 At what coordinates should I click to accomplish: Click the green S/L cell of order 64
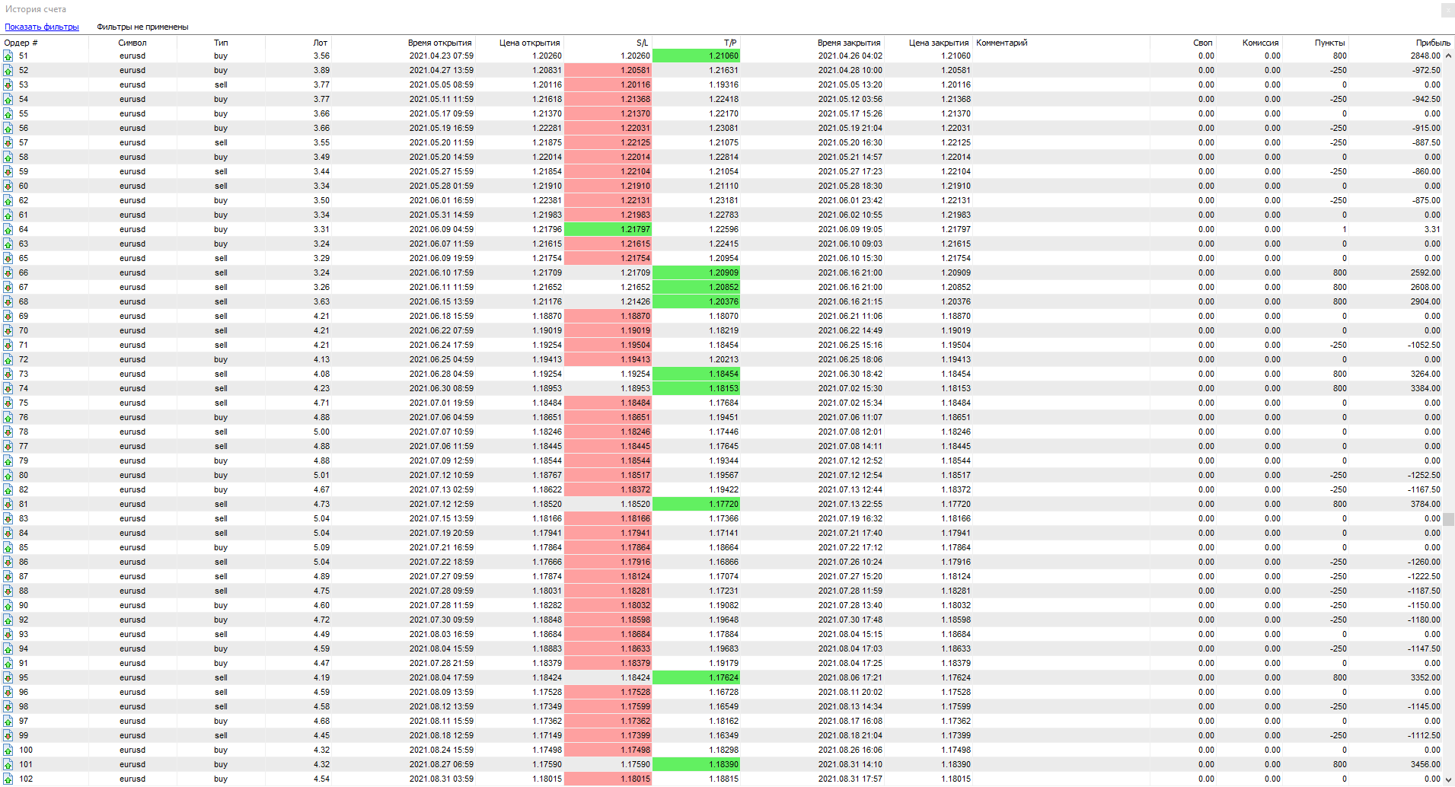[x=608, y=229]
